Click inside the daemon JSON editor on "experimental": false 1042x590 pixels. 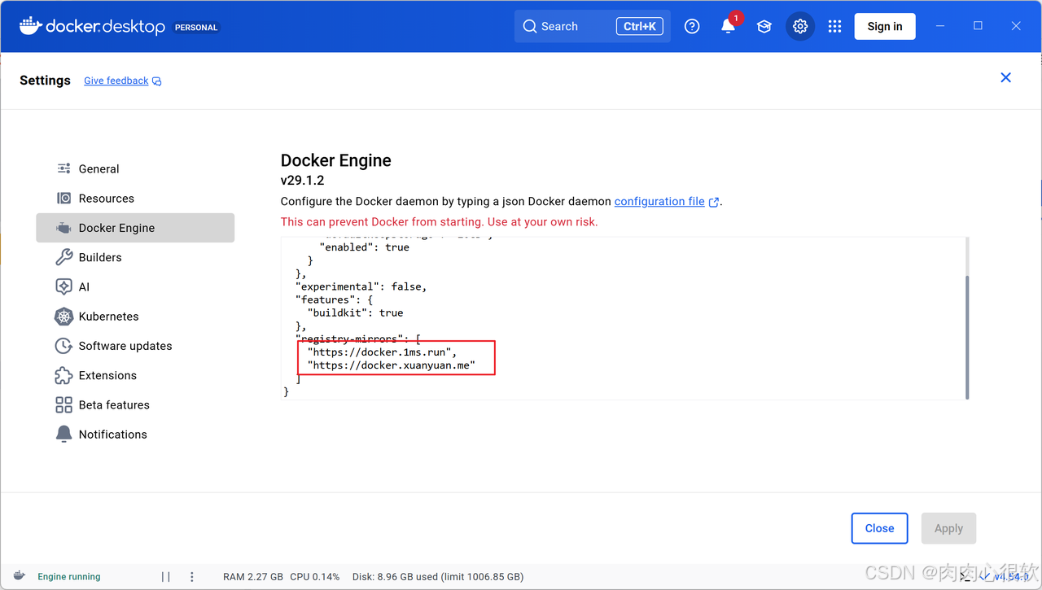coord(361,286)
